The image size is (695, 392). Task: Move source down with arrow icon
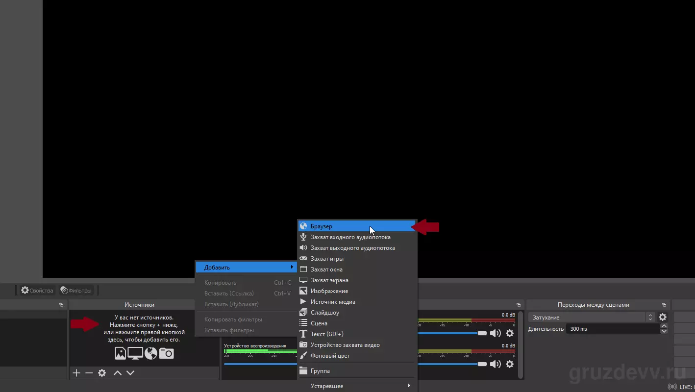(130, 373)
